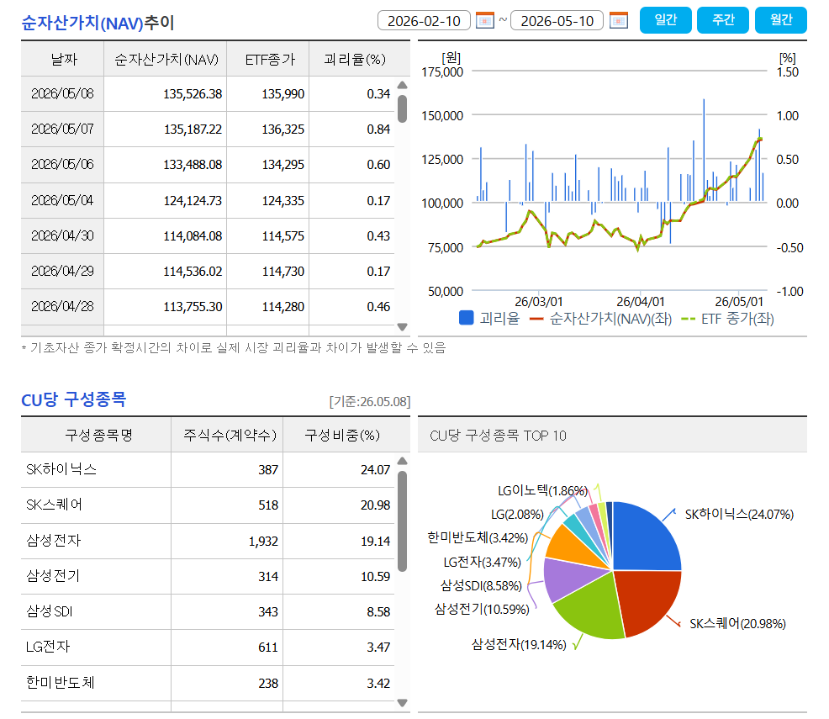
Task: Select the 삼성전기 row in the holdings table
Action: tap(208, 576)
